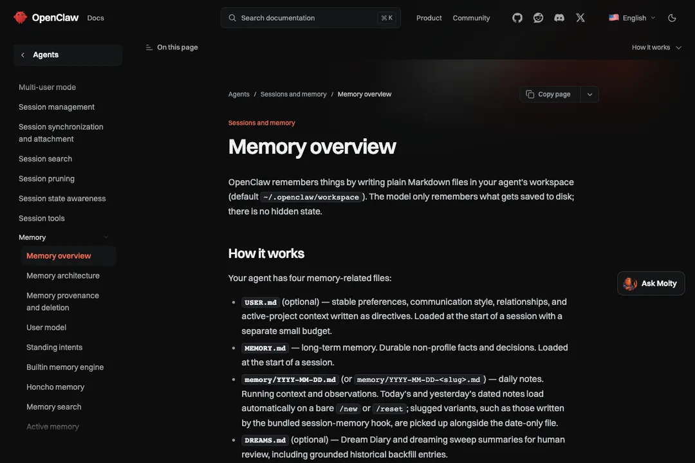695x463 pixels.
Task: Click the Molty avatar in Ask Molty
Action: (x=630, y=283)
